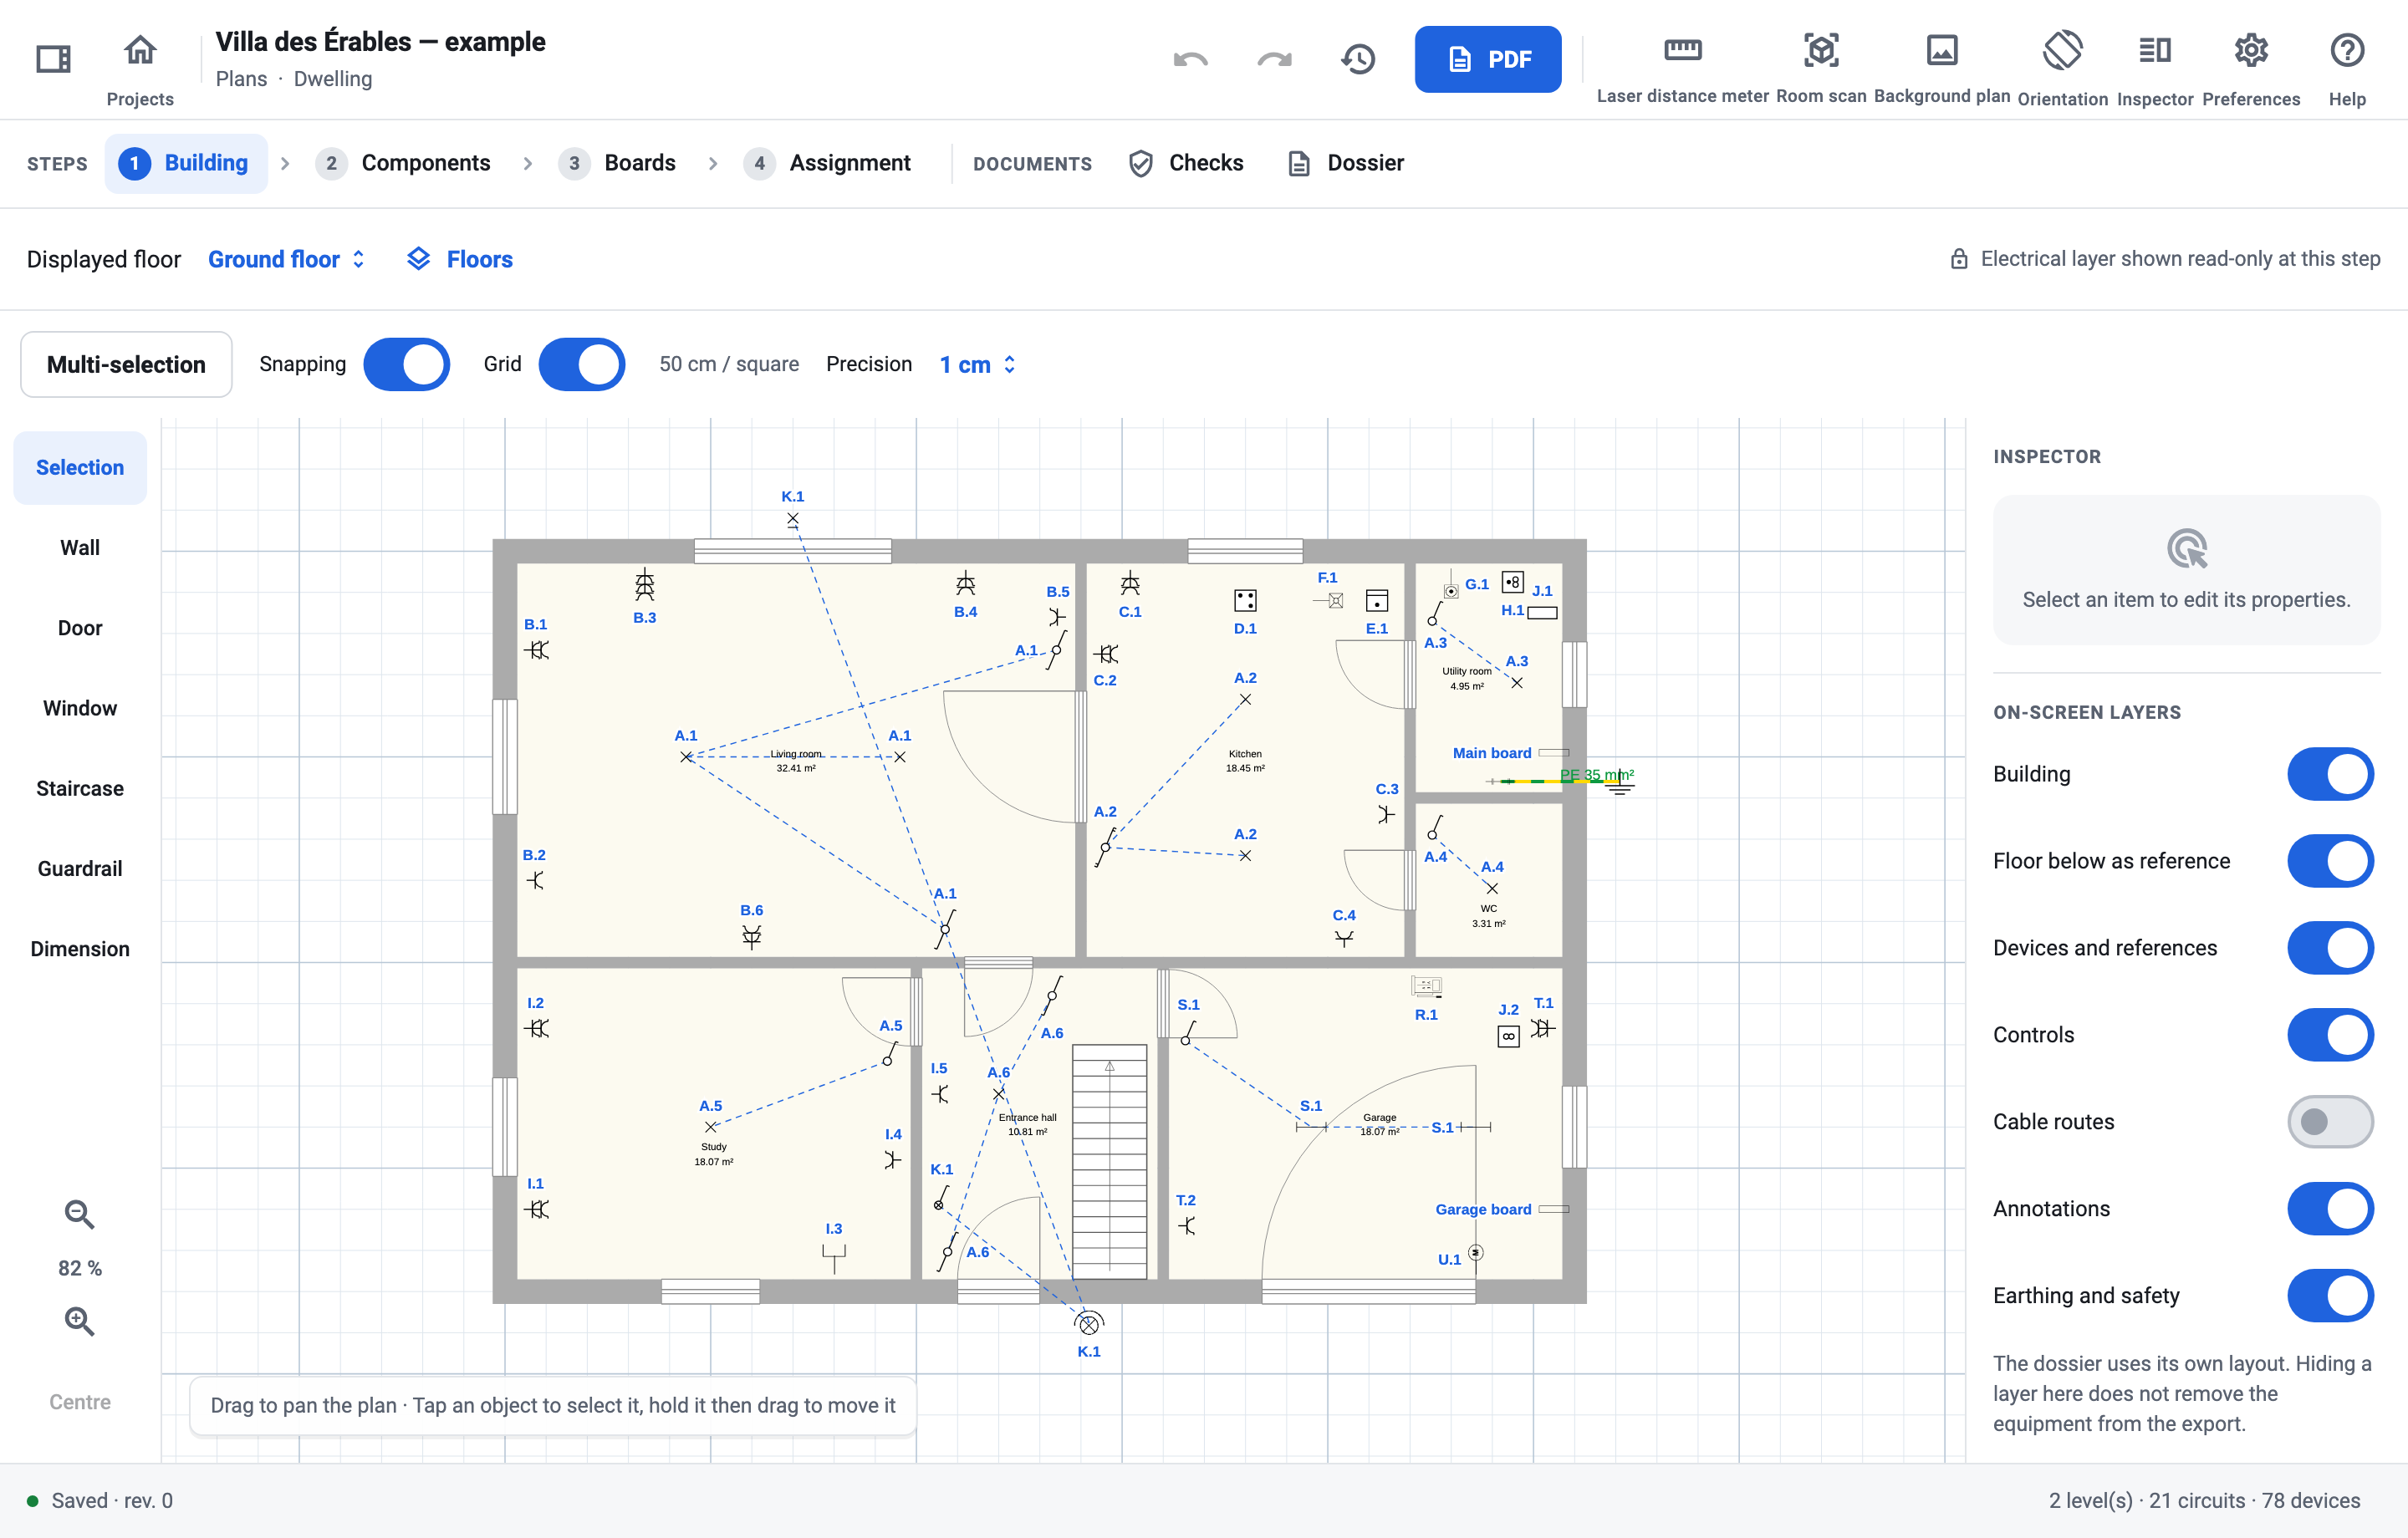This screenshot has width=2408, height=1538.
Task: Open the Dossier document
Action: (x=1346, y=163)
